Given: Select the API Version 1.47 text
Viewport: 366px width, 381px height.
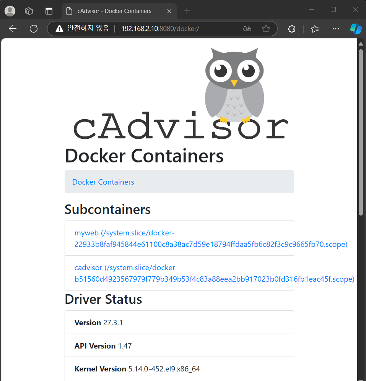Looking at the screenshot, I should 103,346.
